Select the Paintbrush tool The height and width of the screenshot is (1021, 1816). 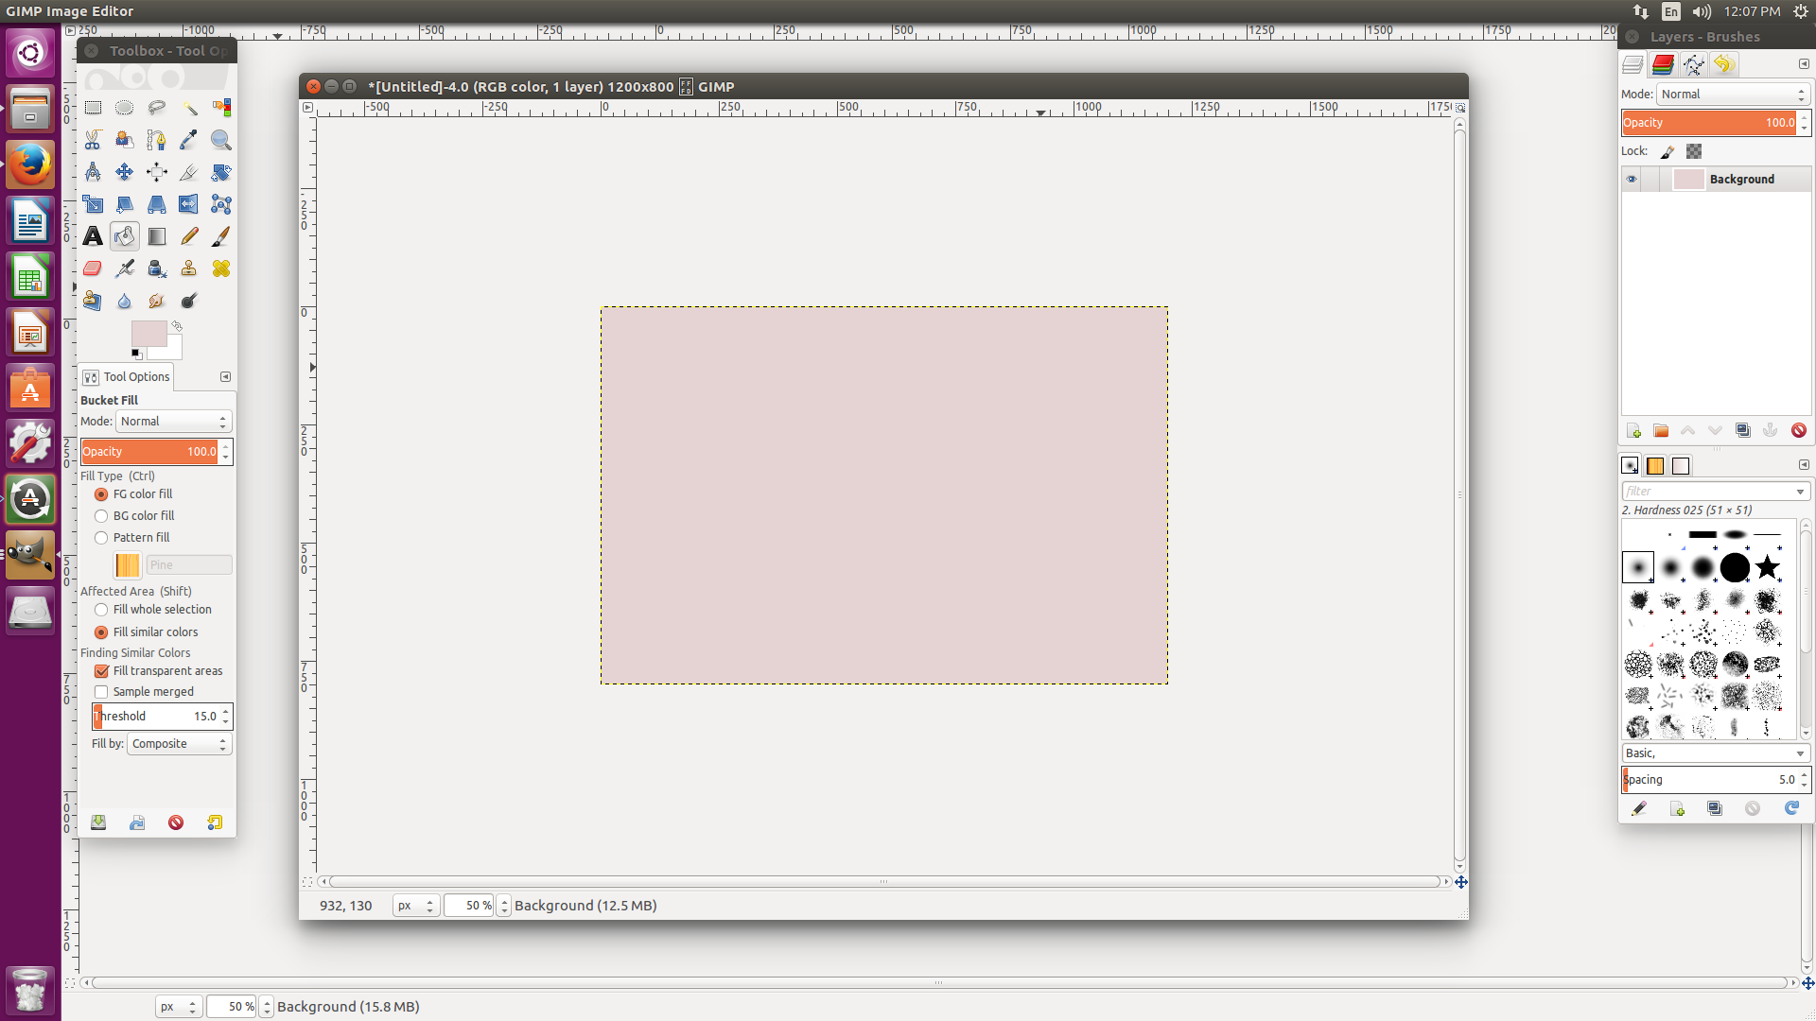tap(220, 236)
